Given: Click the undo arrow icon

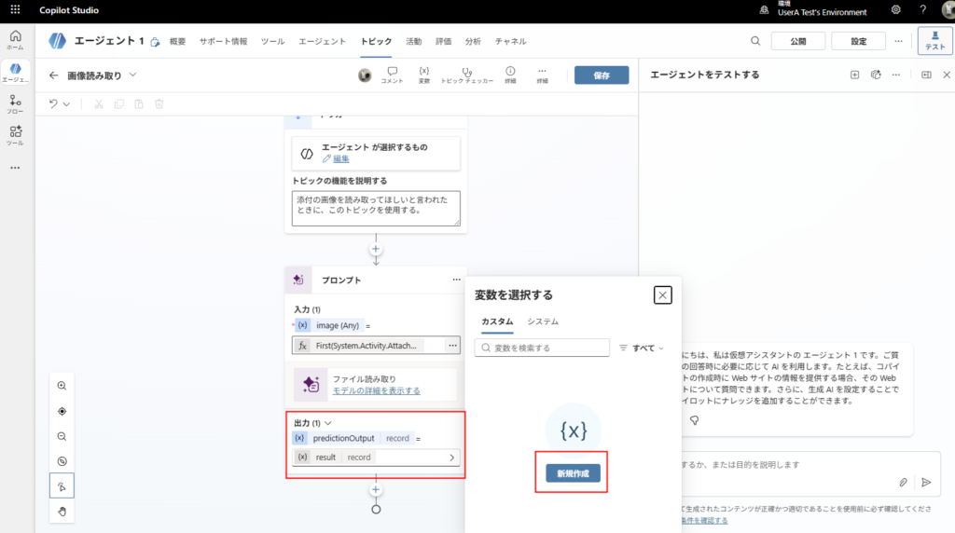Looking at the screenshot, I should [x=55, y=103].
